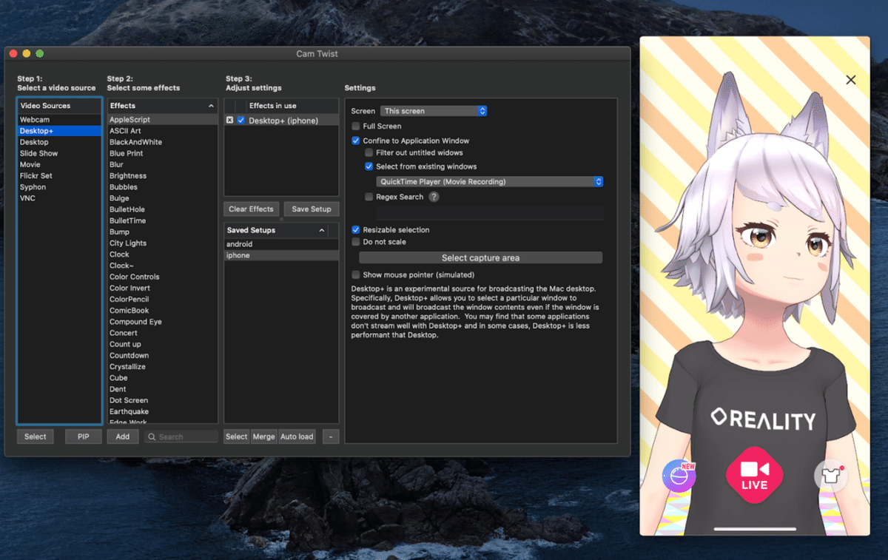Enable the Do not scale option
This screenshot has width=888, height=560.
pyautogui.click(x=356, y=242)
